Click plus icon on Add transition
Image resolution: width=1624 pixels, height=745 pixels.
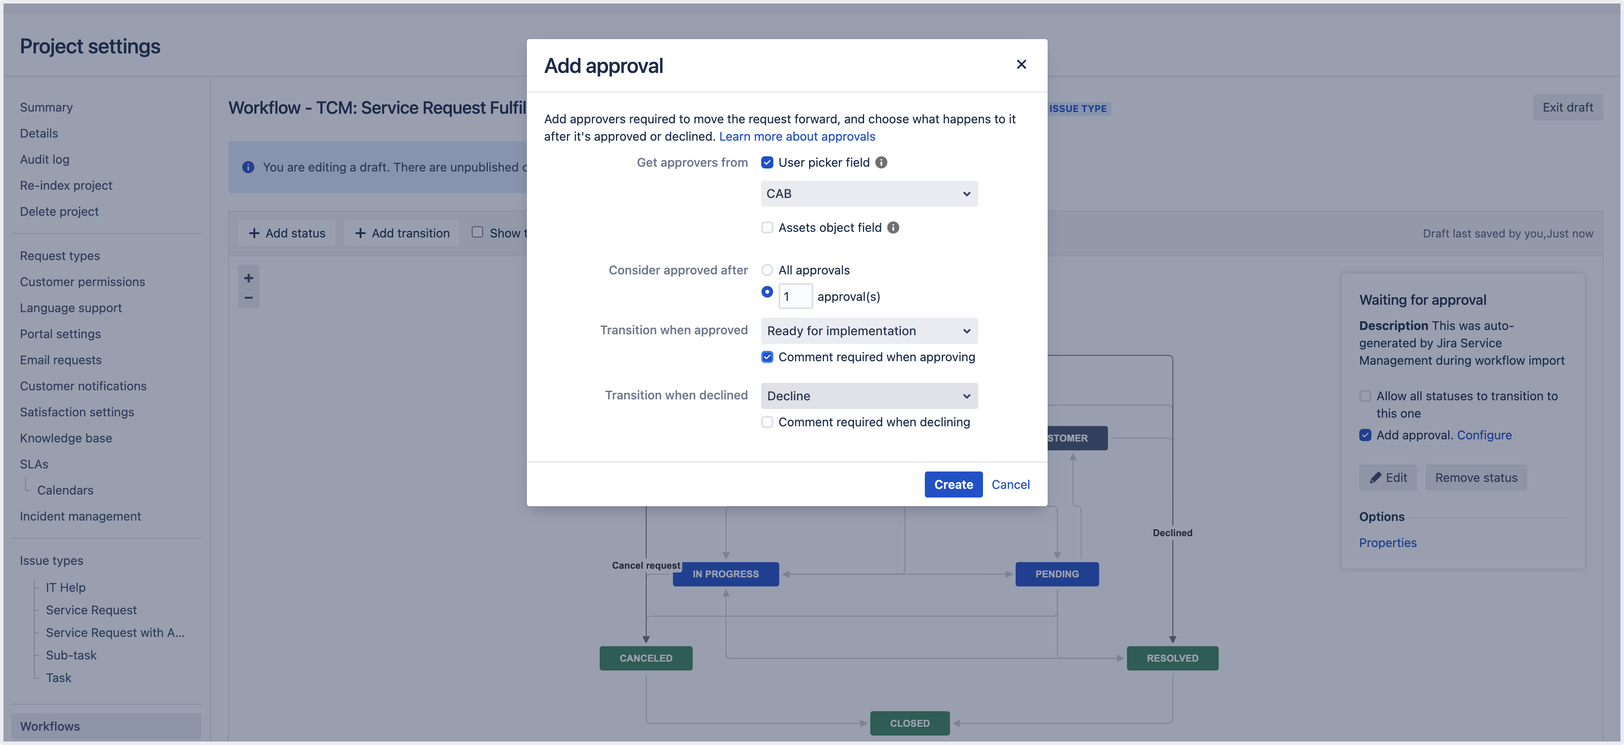(x=360, y=234)
